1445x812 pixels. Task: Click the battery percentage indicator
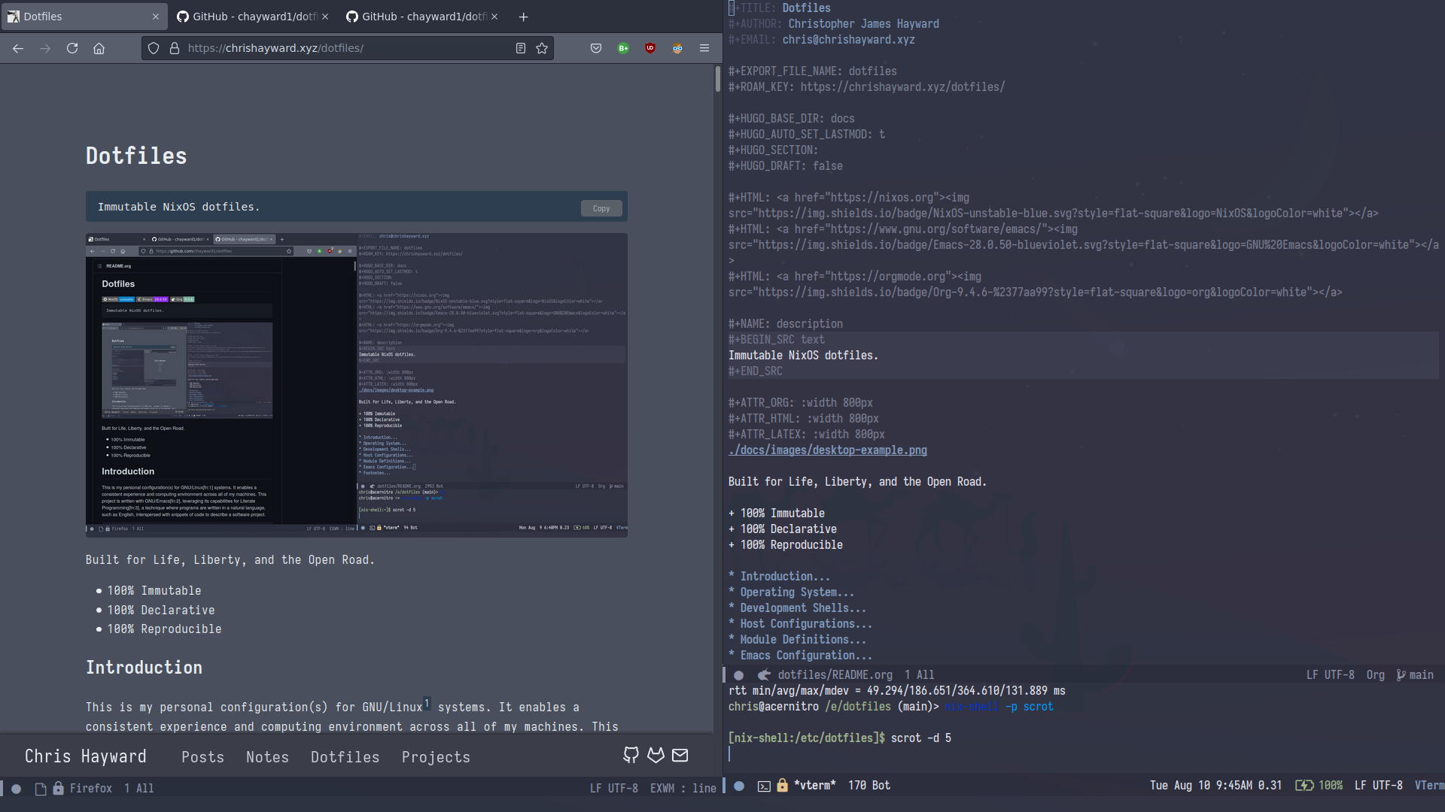pyautogui.click(x=1330, y=784)
